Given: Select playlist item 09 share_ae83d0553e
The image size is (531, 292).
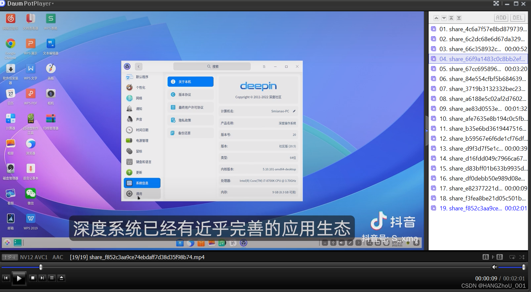Looking at the screenshot, I should pyautogui.click(x=478, y=109).
